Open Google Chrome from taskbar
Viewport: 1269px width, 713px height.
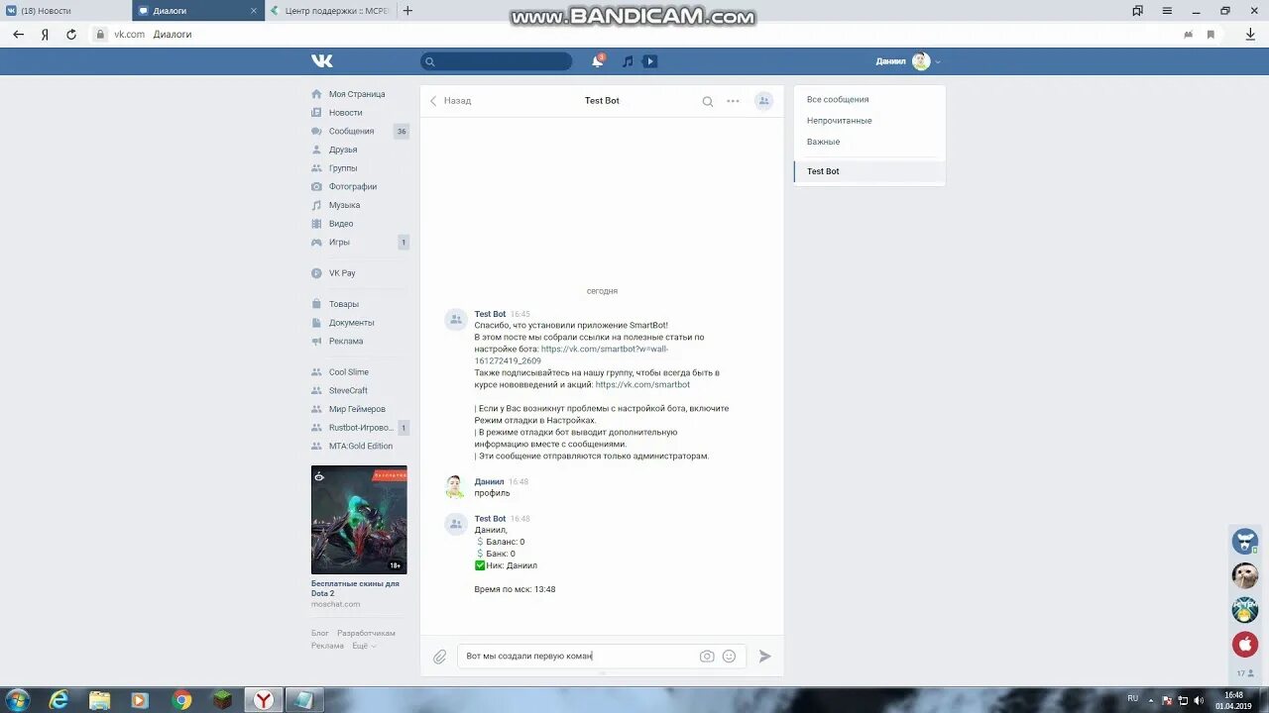[181, 700]
